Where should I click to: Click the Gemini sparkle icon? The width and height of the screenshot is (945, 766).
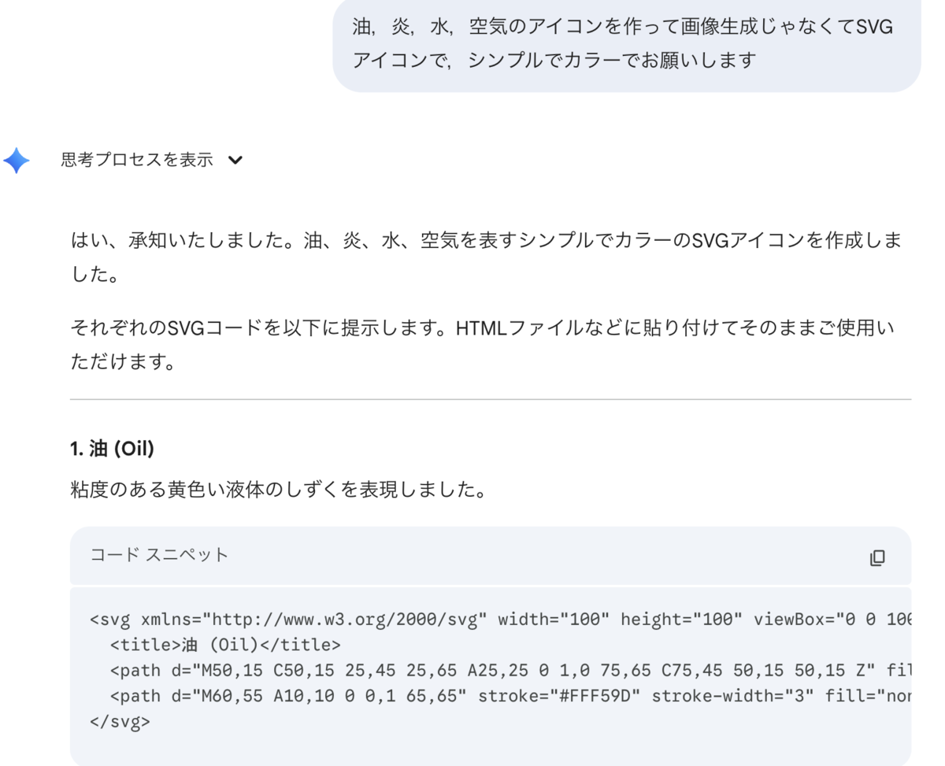(17, 160)
